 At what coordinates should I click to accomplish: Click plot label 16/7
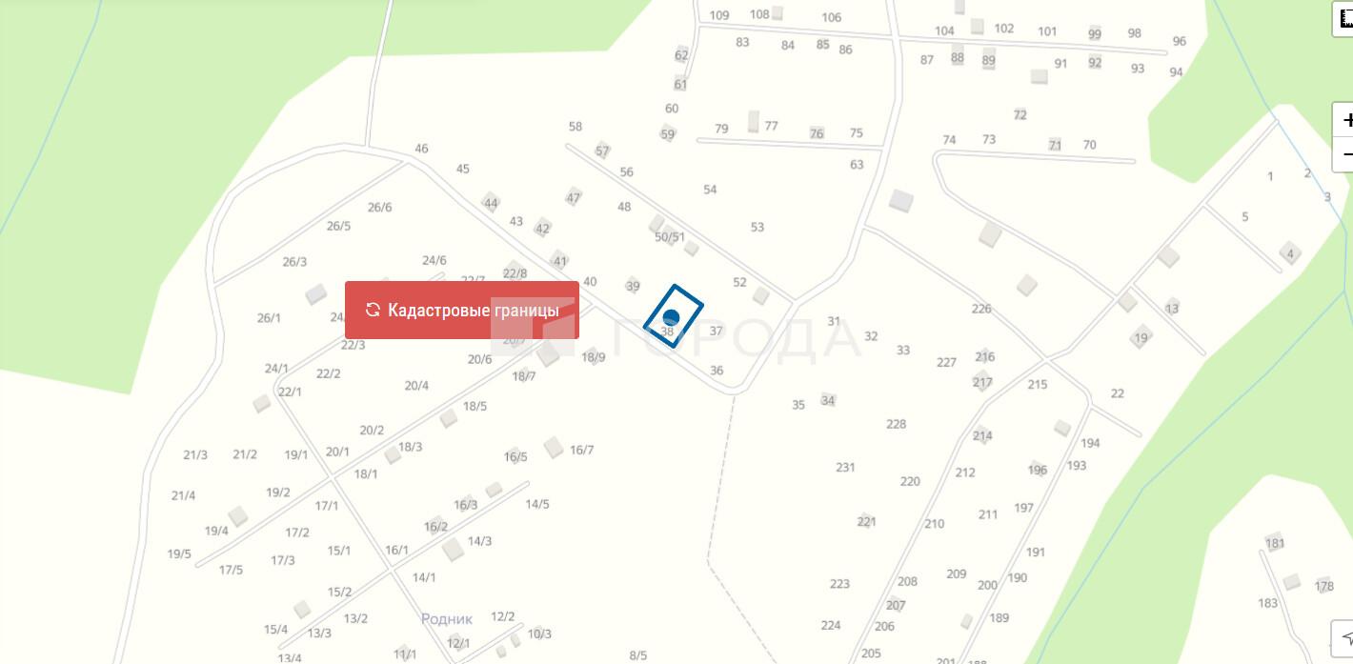point(582,451)
